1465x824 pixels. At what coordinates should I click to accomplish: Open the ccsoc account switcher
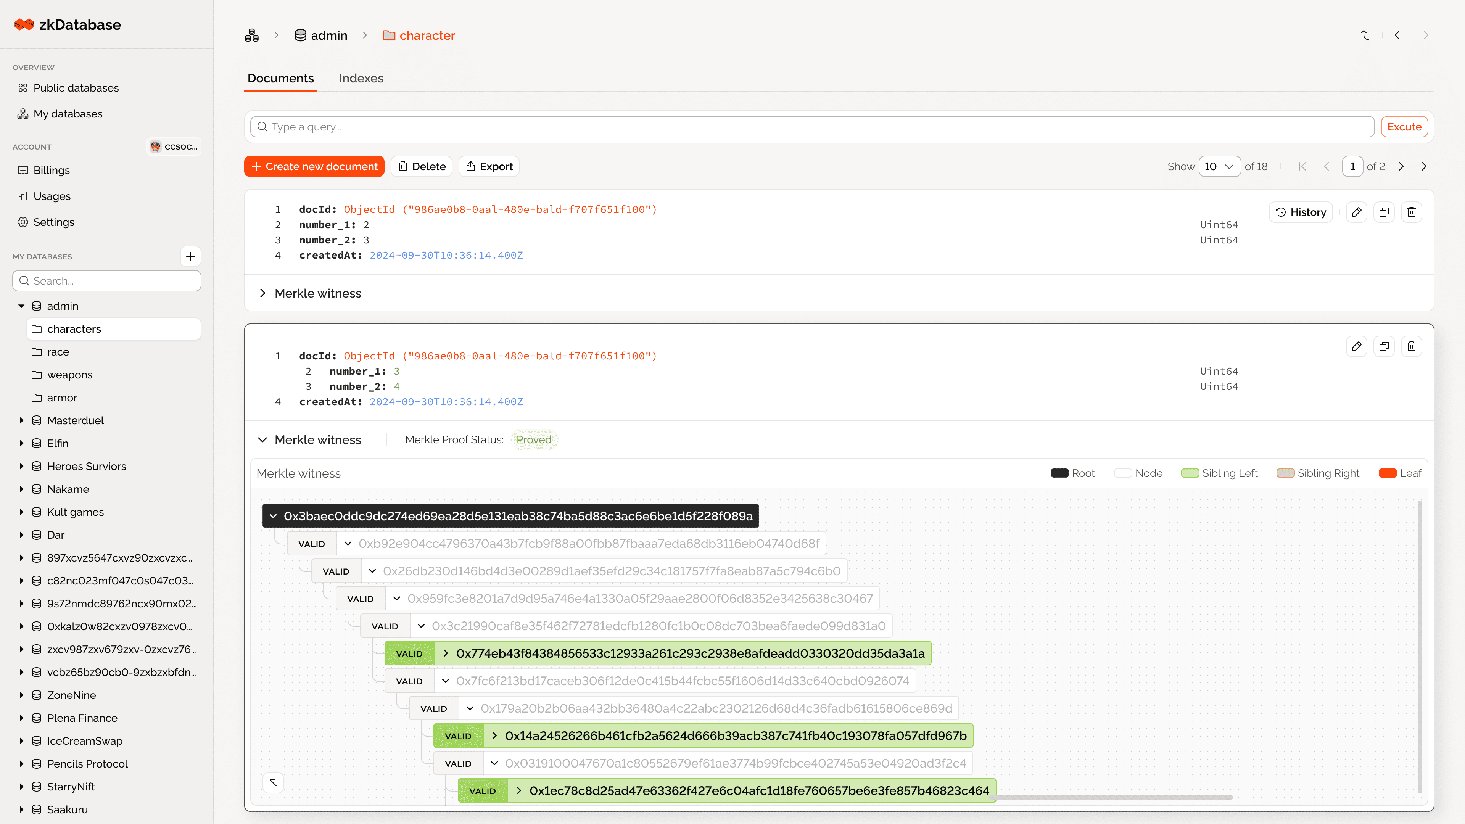[174, 147]
